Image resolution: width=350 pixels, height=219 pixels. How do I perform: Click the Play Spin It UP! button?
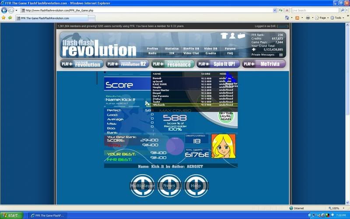pos(218,64)
